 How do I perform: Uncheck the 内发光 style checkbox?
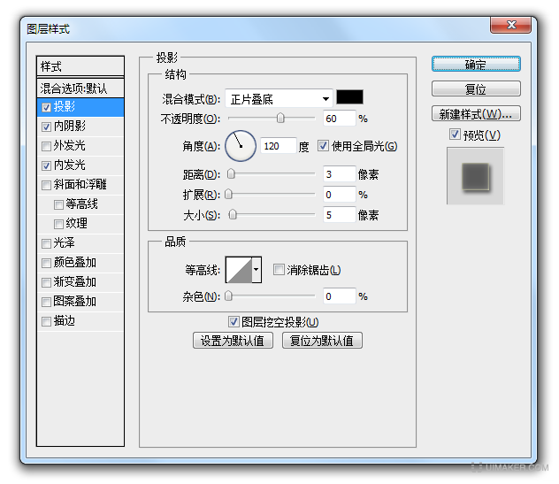click(46, 165)
